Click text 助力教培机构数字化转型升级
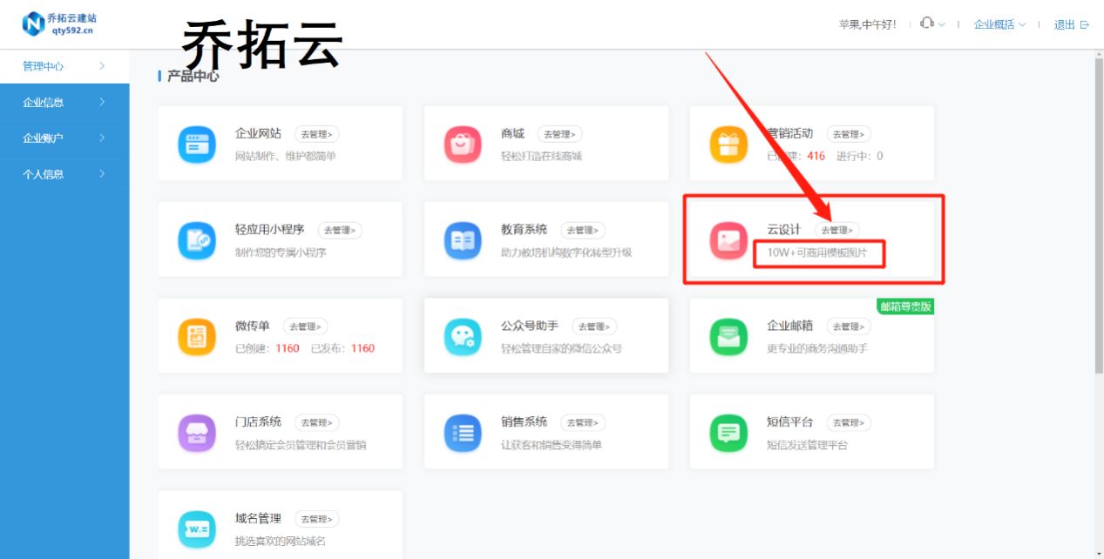 (566, 253)
